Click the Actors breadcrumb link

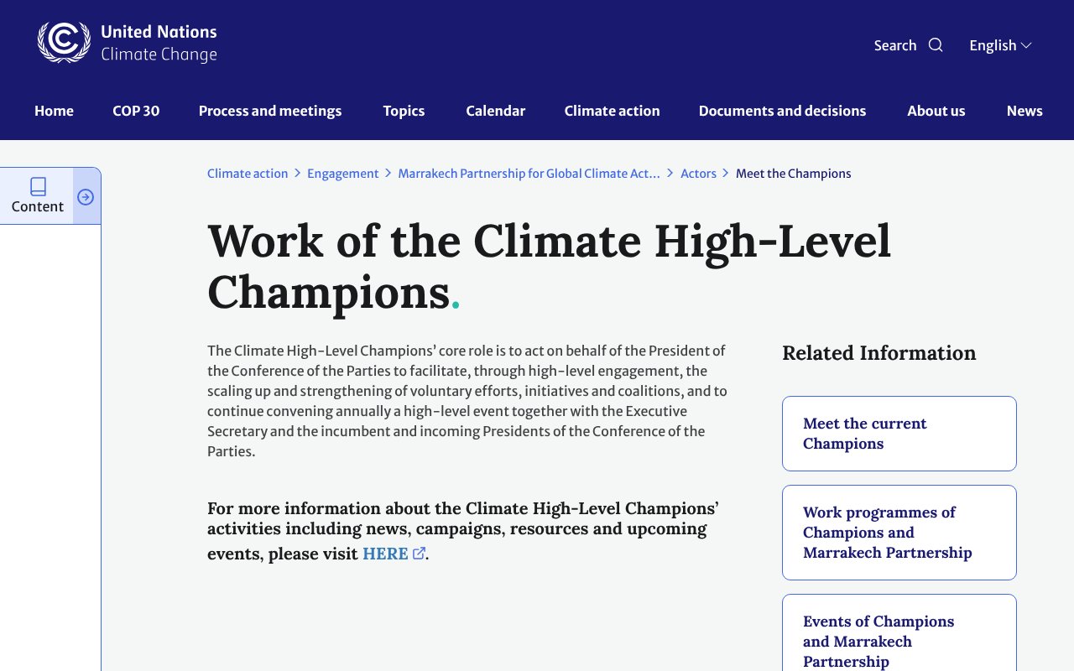pyautogui.click(x=698, y=174)
